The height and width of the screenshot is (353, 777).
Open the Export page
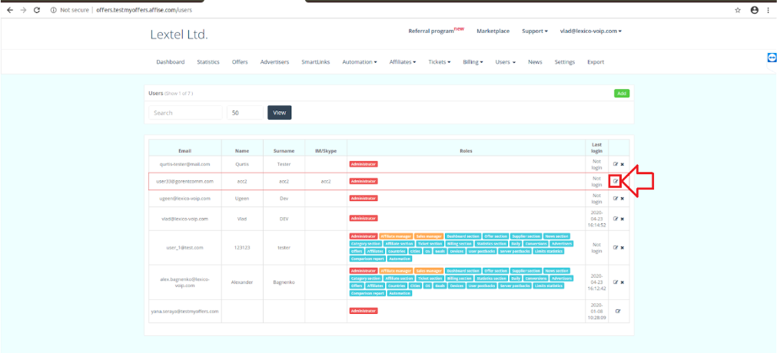click(x=596, y=62)
